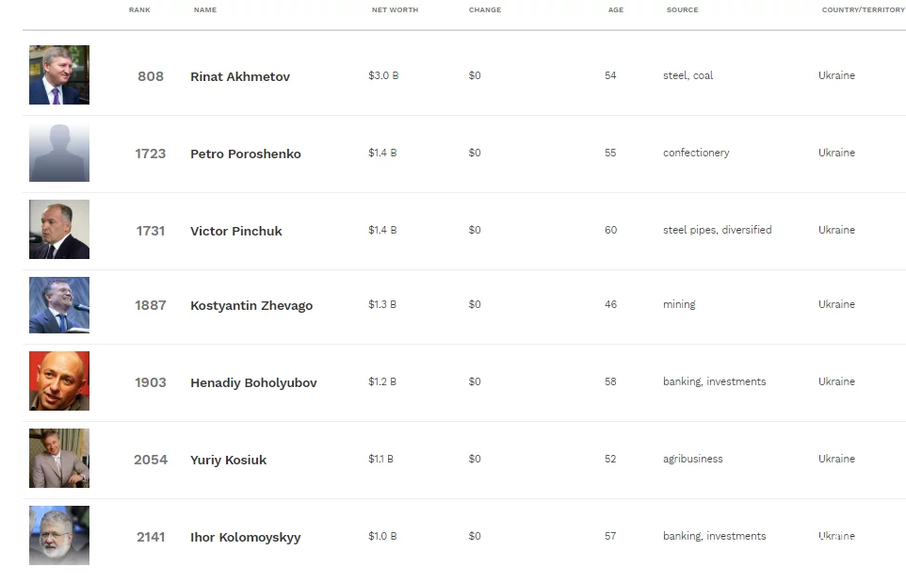This screenshot has height=583, width=906.
Task: Click Petro Poroshenko's placeholder silhouette image
Action: click(59, 153)
